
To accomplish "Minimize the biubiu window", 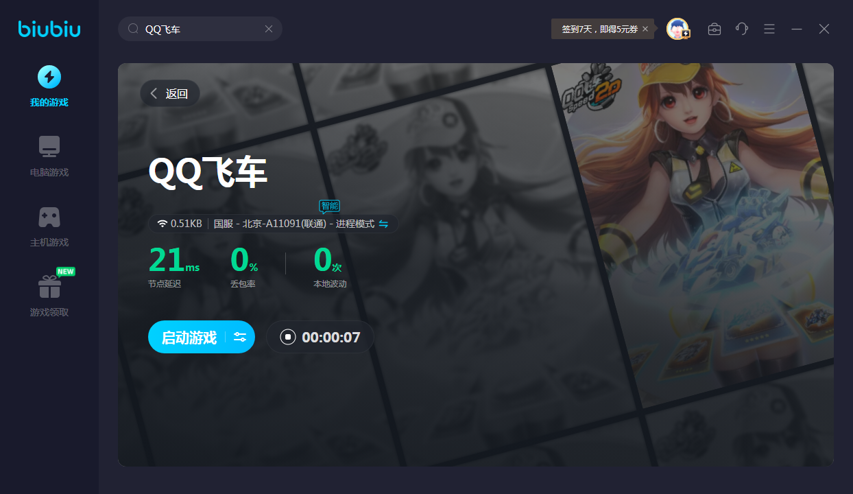I will point(797,29).
